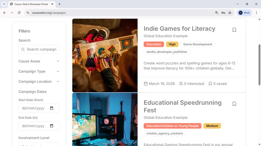Open the Educational Speedrunning Fest title
Screen dimensions: 261x146
click(183, 106)
